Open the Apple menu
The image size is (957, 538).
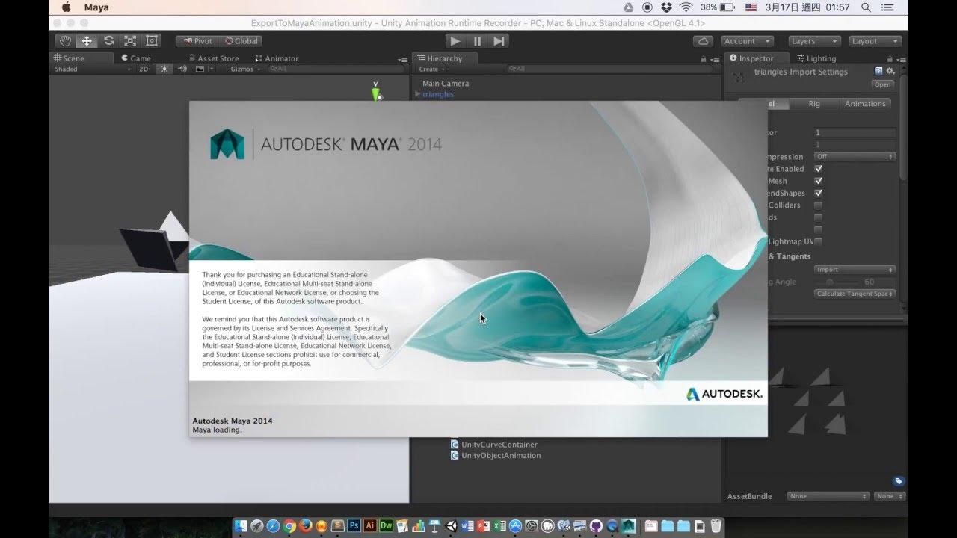coord(66,7)
